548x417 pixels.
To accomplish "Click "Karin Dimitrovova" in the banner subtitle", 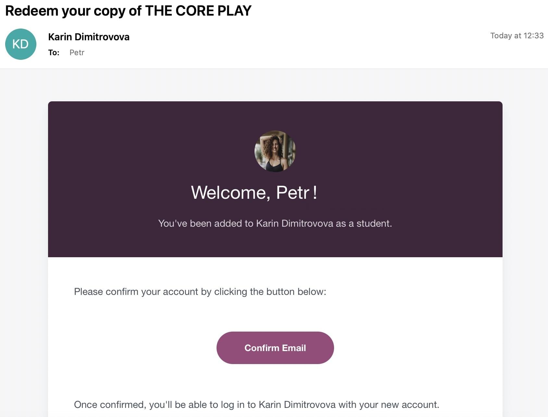I will 294,223.
